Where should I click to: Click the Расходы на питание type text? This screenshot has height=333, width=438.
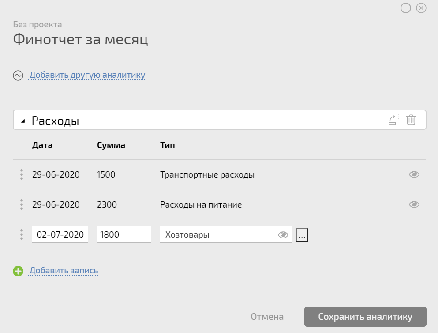201,204
